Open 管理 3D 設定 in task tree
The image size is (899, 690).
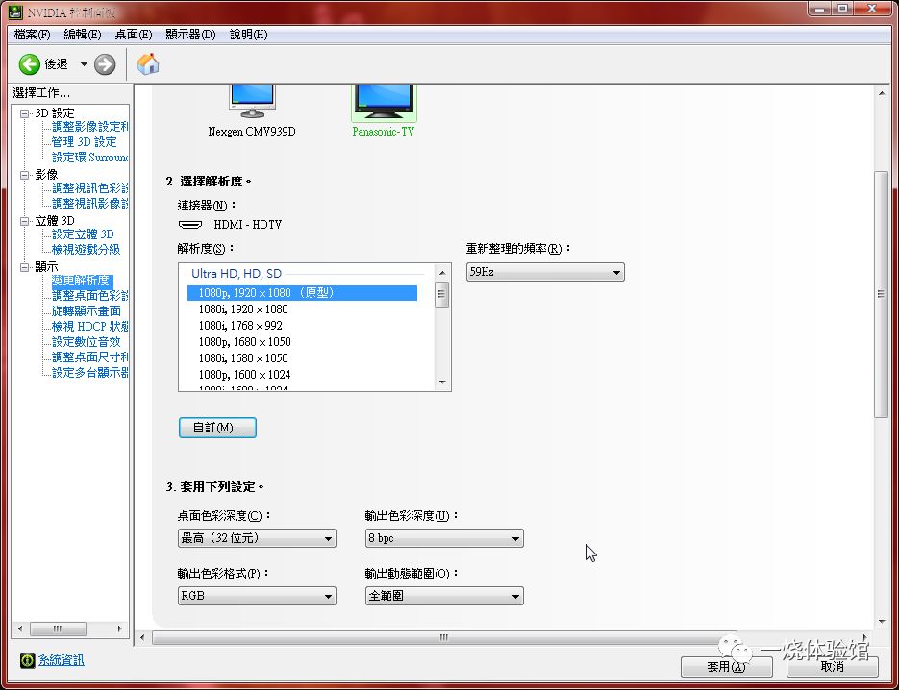click(85, 142)
